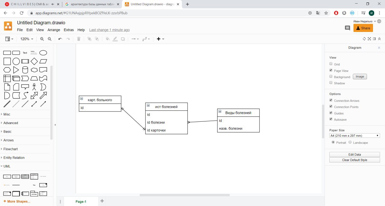This screenshot has height=206, width=385.
Task: Select the cube shape in palette
Action: [x=16, y=79]
